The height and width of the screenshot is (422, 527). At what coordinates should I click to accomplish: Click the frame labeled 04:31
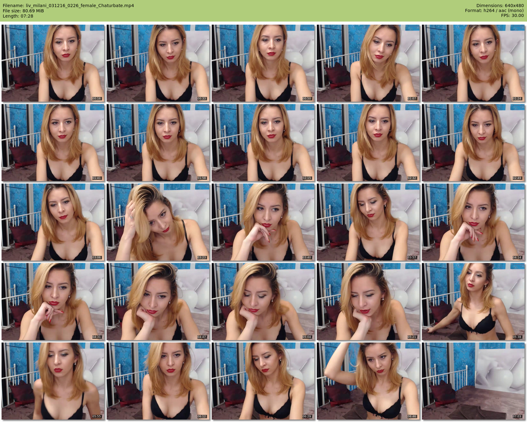click(53, 302)
